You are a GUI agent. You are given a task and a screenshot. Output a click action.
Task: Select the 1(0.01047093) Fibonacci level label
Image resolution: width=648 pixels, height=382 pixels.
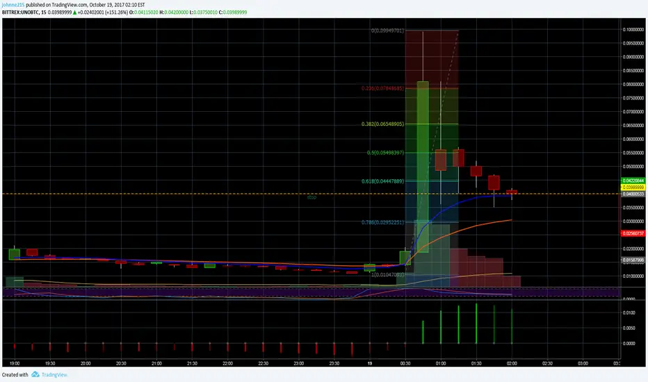pos(387,274)
